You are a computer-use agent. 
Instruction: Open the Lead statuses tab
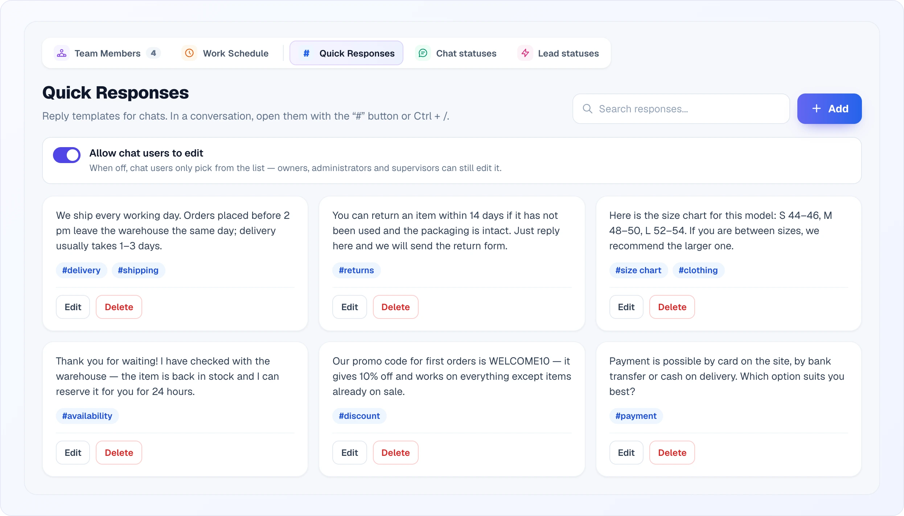pos(558,53)
